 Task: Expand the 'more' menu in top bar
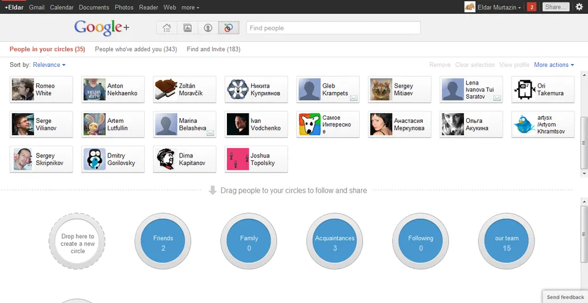point(190,8)
